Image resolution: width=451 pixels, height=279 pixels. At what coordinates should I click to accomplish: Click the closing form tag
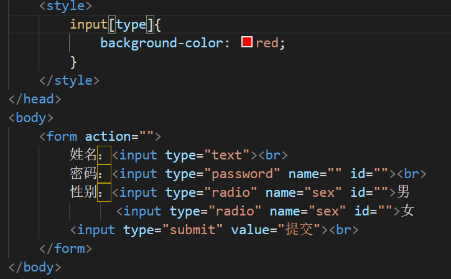pos(65,248)
